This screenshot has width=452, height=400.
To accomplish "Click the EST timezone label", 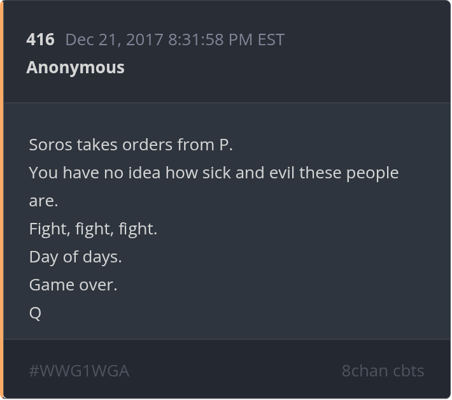I will (271, 39).
